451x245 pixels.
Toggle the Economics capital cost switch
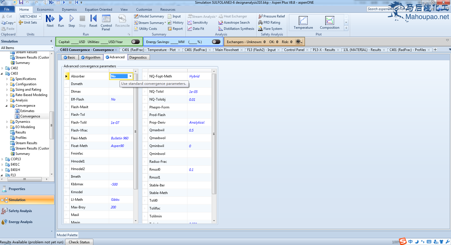pyautogui.click(x=136, y=42)
